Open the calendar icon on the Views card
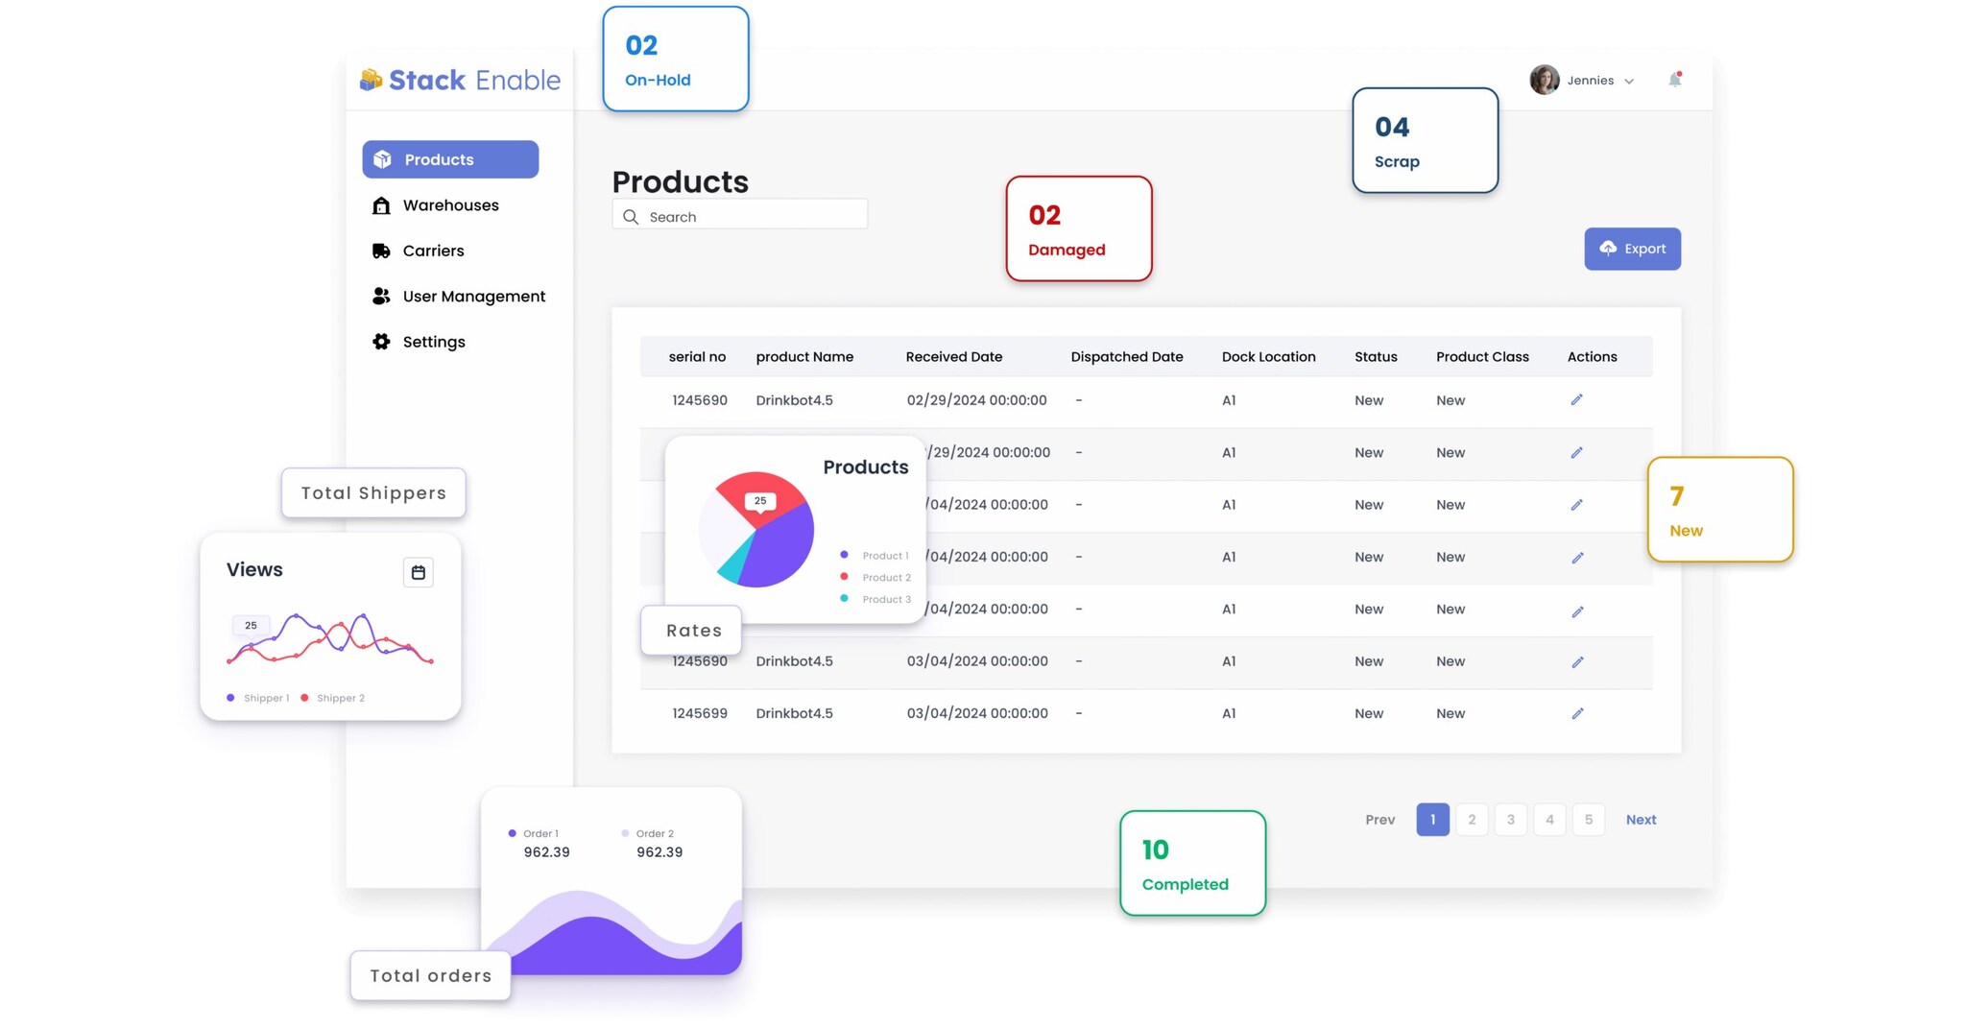Viewport: 1966px width, 1029px height. click(418, 571)
